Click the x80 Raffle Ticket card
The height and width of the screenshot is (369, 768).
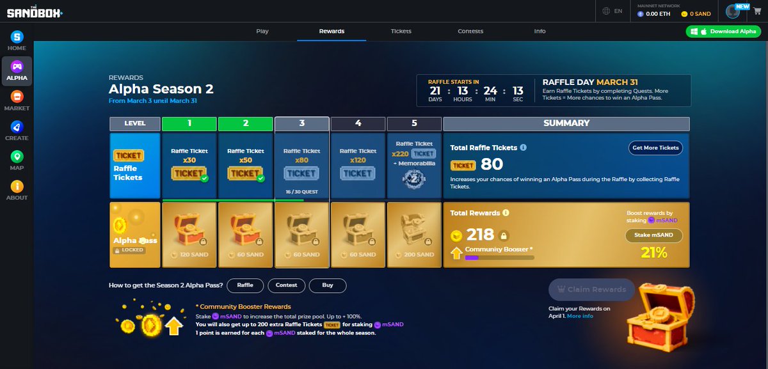[301, 166]
